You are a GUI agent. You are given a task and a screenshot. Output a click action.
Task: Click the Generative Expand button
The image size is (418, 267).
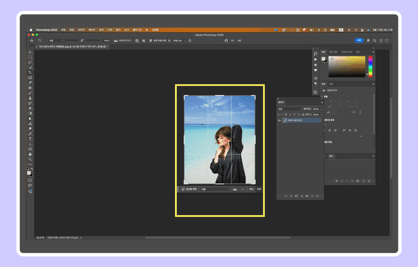coord(189,189)
